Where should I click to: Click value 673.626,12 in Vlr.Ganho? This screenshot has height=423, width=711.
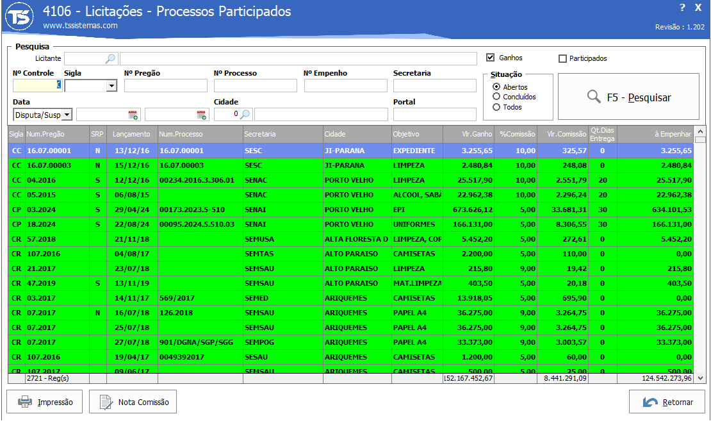[468, 210]
